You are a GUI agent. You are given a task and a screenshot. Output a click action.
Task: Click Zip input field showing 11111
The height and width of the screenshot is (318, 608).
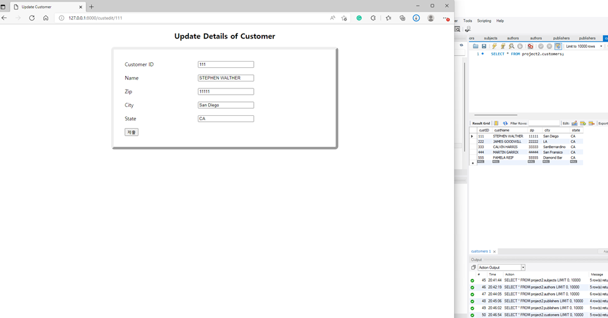pyautogui.click(x=226, y=91)
